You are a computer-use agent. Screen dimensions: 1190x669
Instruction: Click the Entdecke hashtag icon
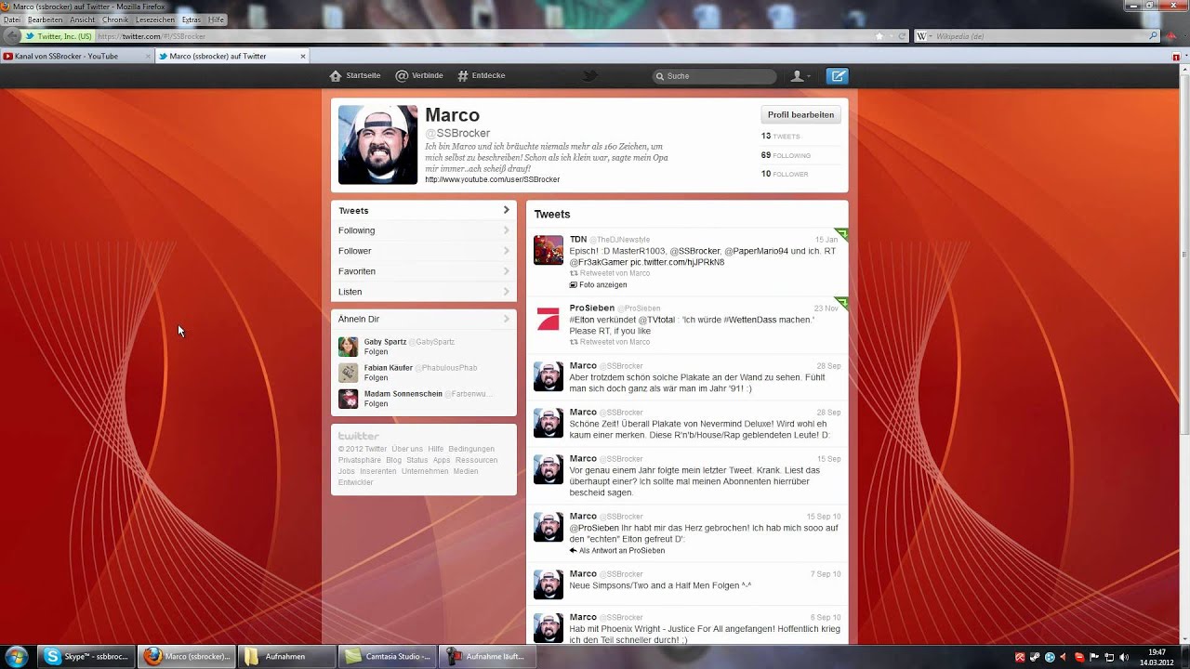[x=462, y=75]
